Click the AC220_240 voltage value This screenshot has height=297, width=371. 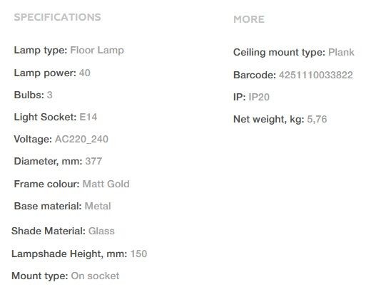click(x=81, y=139)
